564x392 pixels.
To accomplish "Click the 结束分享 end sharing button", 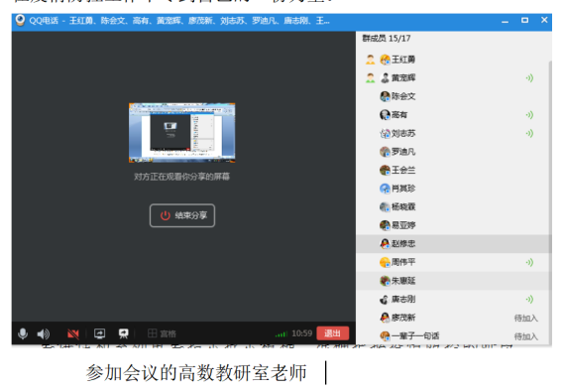I will 182,215.
